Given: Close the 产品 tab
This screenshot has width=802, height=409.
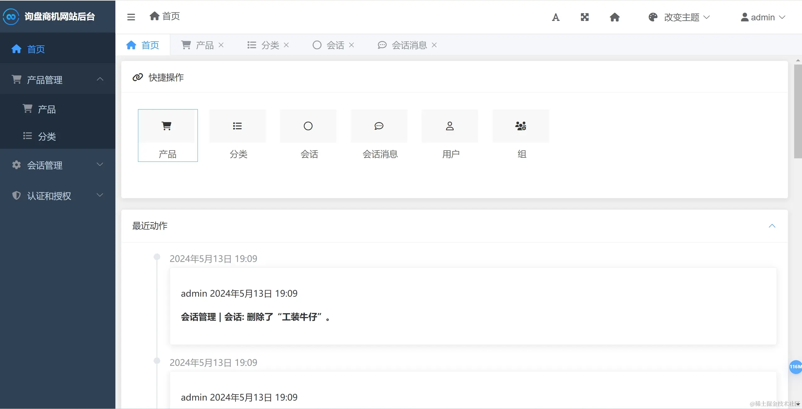Looking at the screenshot, I should point(221,45).
